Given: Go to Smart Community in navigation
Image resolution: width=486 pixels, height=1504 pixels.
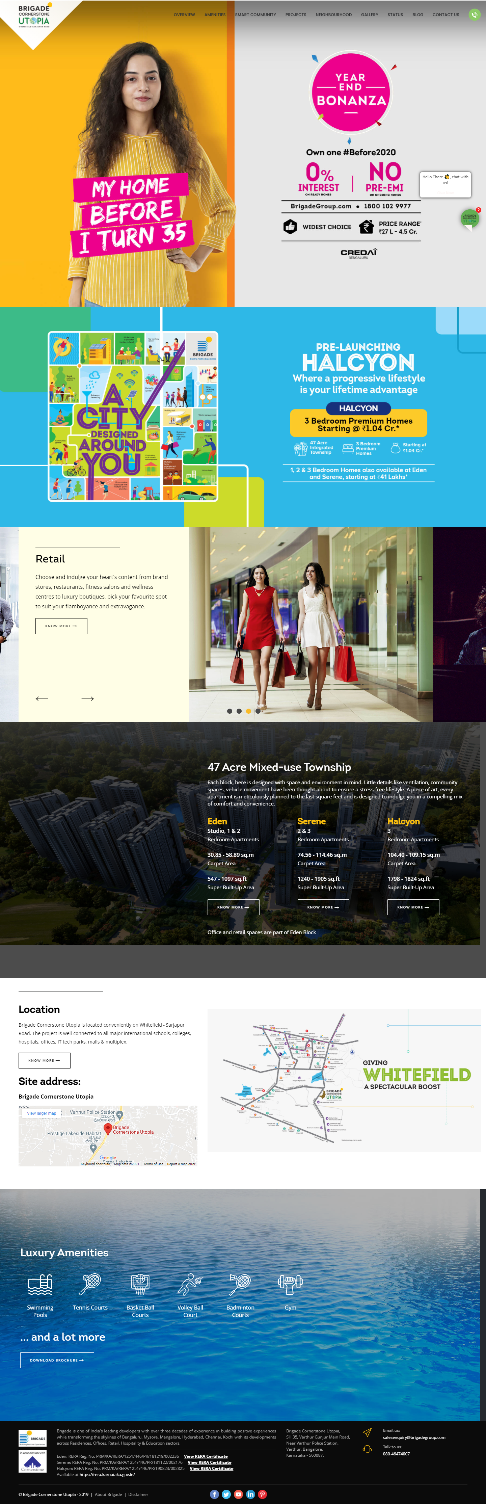Looking at the screenshot, I should coord(255,15).
